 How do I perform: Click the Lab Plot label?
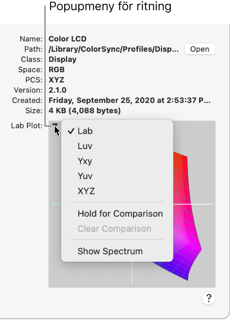27,126
